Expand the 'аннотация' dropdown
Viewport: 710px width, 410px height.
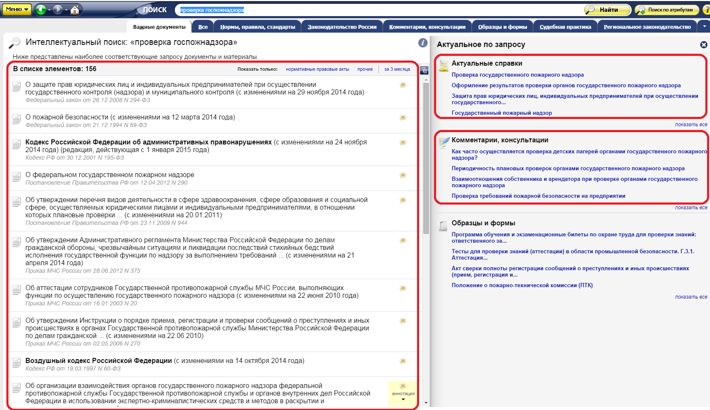pos(403,399)
